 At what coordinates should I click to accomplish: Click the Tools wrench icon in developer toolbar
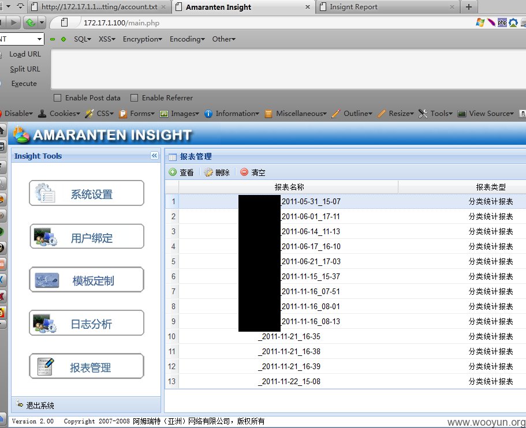(423, 114)
